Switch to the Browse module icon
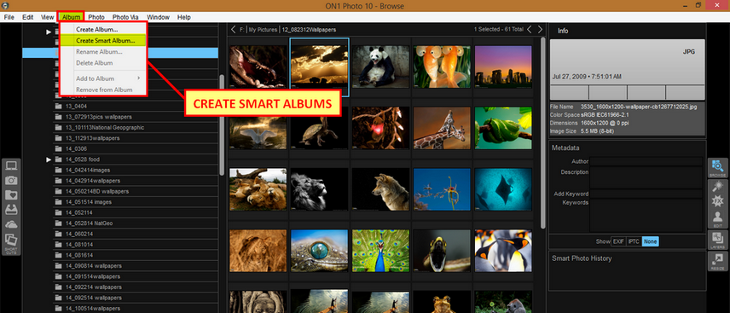 tap(717, 168)
